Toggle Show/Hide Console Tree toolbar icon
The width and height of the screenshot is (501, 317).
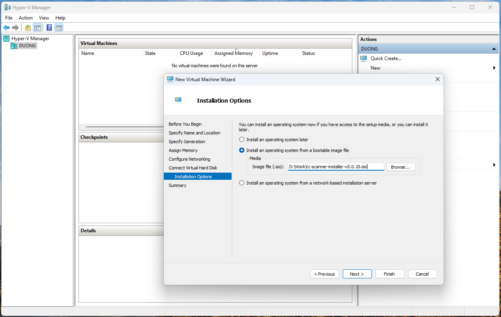tap(37, 27)
